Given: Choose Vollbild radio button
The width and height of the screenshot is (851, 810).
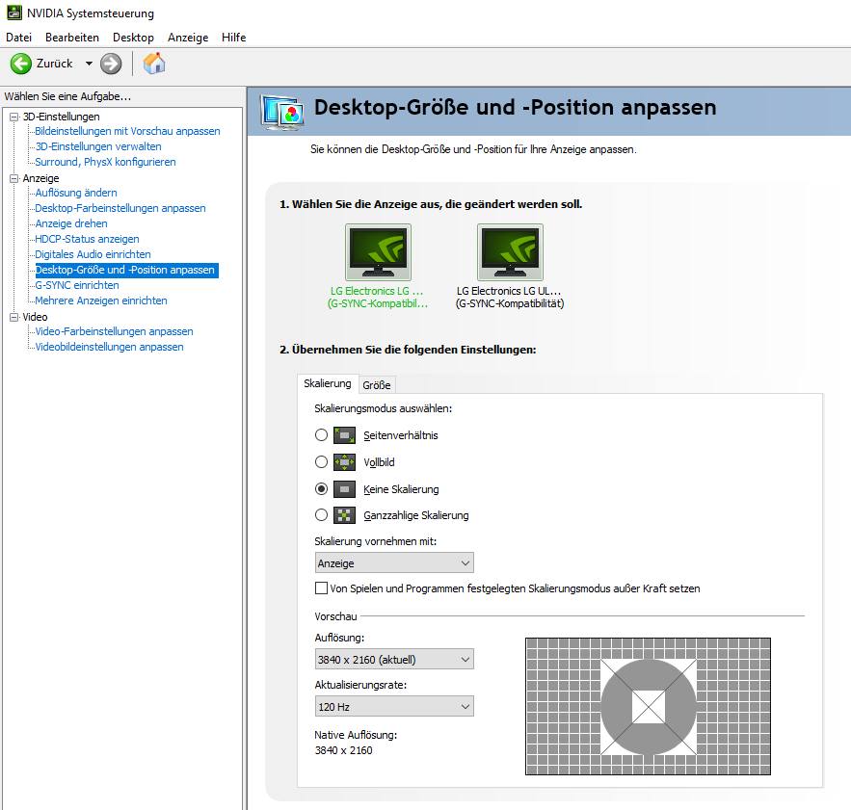Looking at the screenshot, I should click(321, 461).
